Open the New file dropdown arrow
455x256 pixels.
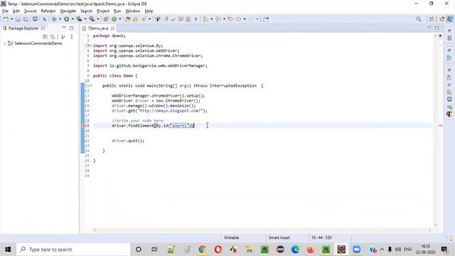click(11, 19)
